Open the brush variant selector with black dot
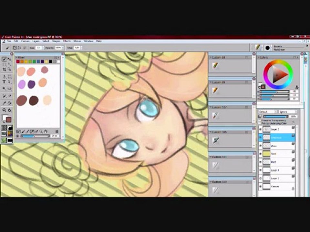This screenshot has height=232, width=310. [267, 48]
